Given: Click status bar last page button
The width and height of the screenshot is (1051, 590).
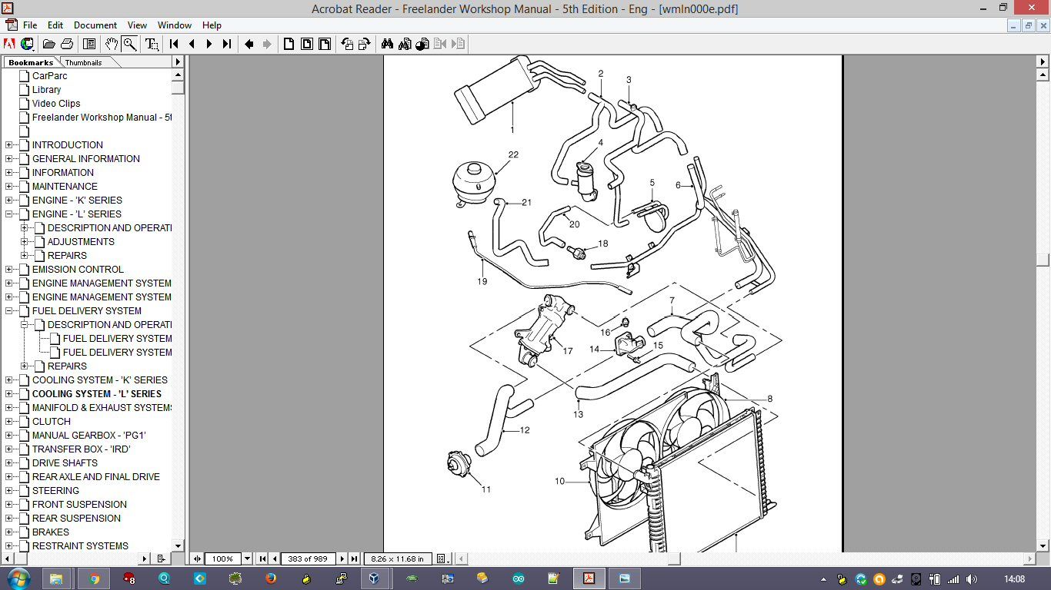Looking at the screenshot, I should click(x=354, y=559).
